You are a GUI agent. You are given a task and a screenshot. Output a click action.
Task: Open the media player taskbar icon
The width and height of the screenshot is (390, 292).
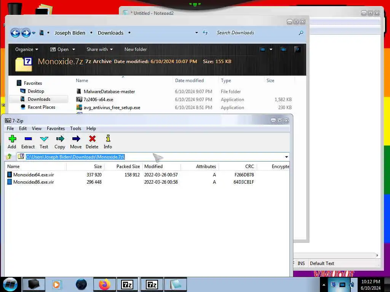click(x=56, y=284)
